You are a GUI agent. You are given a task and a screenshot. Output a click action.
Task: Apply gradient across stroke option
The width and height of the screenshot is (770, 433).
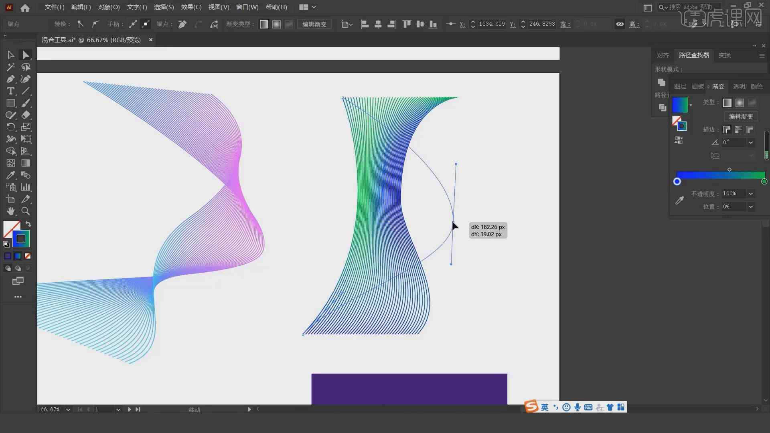tap(750, 129)
